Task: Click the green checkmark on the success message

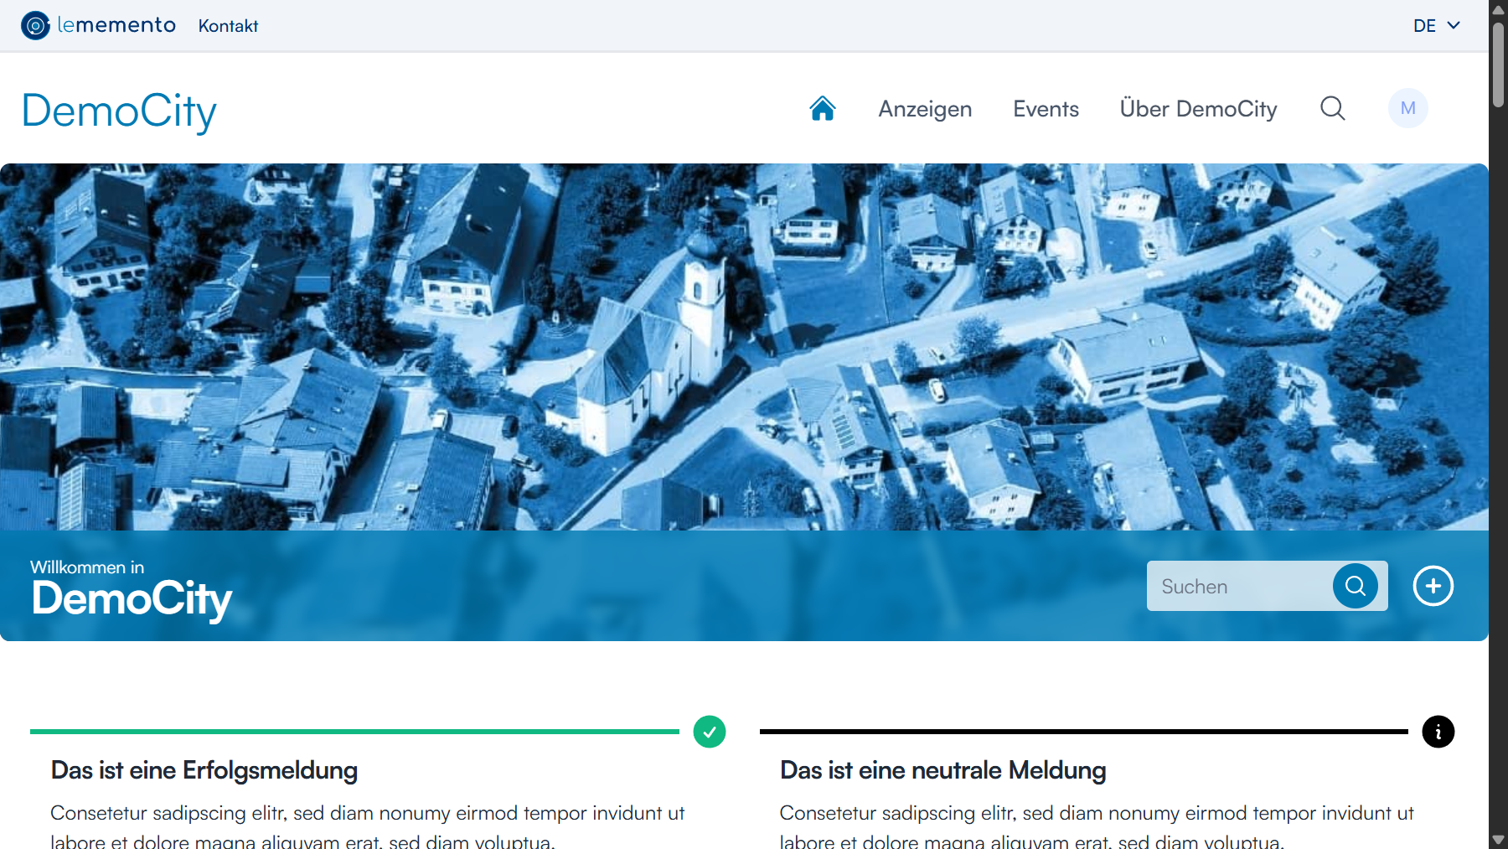Action: (709, 731)
